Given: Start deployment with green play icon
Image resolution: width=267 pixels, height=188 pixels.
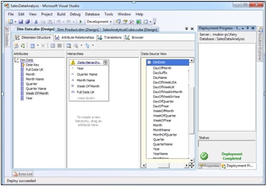Looking at the screenshot, I should tap(81, 21).
